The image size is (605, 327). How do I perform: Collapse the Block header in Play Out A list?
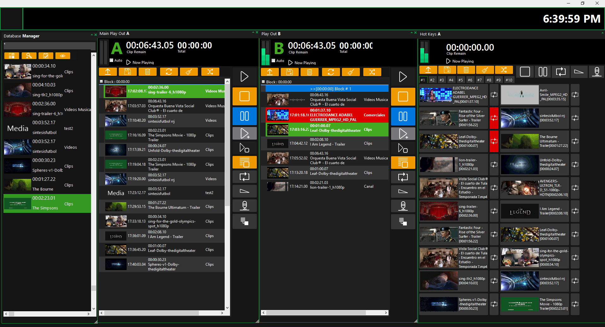(x=101, y=81)
